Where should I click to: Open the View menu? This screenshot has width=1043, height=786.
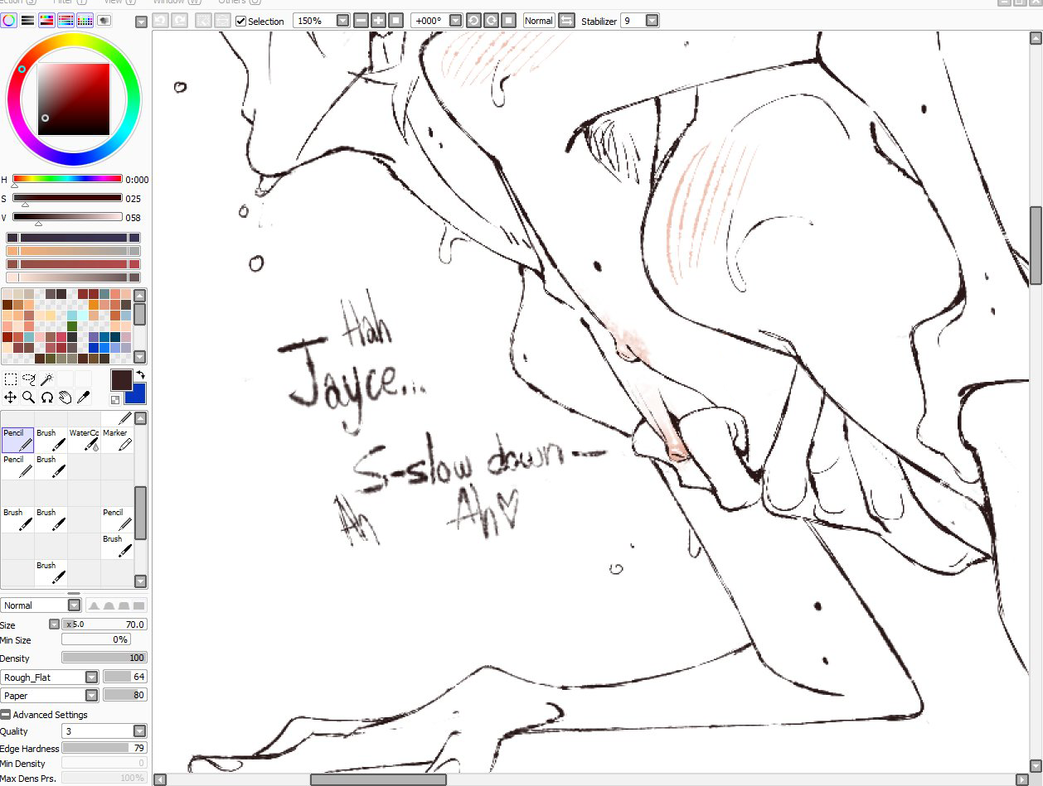pyautogui.click(x=119, y=2)
